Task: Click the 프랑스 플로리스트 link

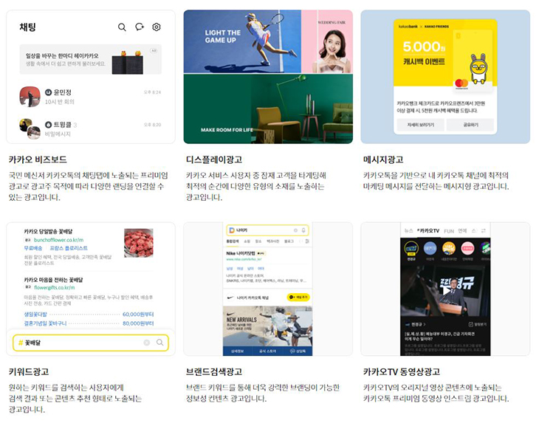Action: 69,248
